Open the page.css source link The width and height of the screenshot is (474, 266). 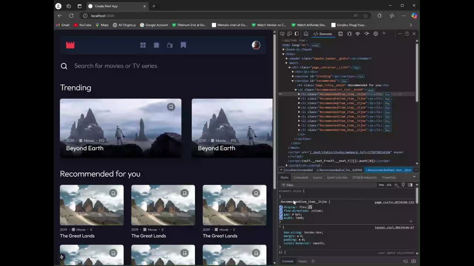pos(394,202)
